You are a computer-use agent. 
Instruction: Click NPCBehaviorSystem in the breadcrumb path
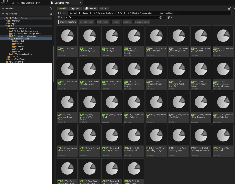(x=103, y=13)
